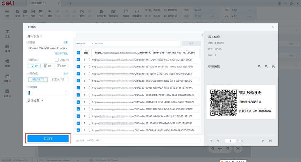Uncheck the row ending in 9A2583EF051B
The height and width of the screenshot is (162, 301).
click(78, 67)
